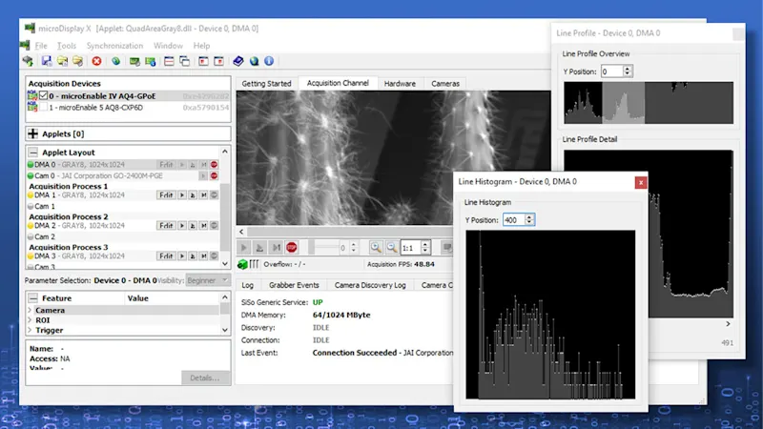Expand the Camera feature tree node
The height and width of the screenshot is (429, 763).
[30, 310]
